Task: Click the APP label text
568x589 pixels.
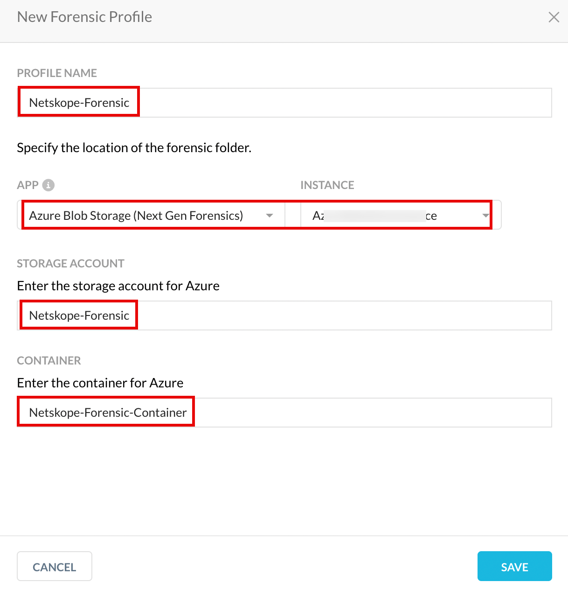Action: tap(28, 185)
